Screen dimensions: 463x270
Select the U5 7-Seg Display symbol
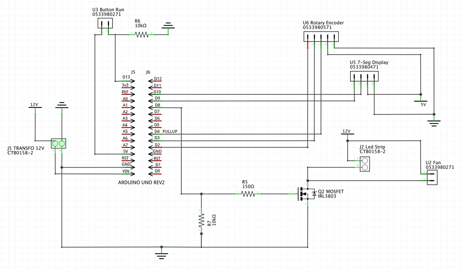pos(364,76)
